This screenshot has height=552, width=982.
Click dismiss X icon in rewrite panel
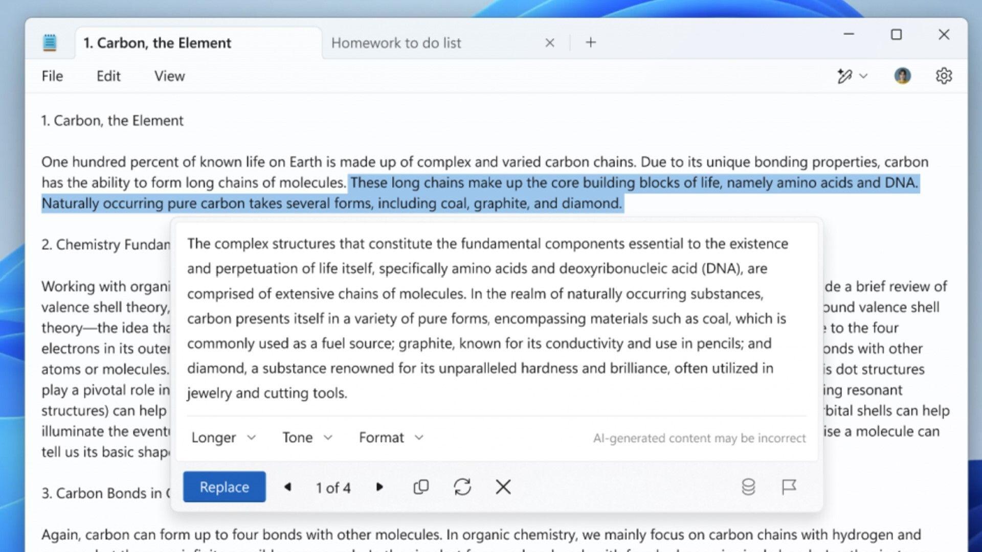[x=503, y=487]
